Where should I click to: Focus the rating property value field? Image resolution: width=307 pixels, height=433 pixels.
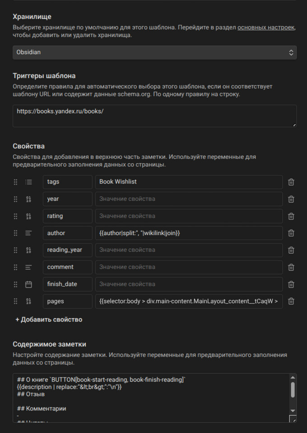(x=189, y=216)
